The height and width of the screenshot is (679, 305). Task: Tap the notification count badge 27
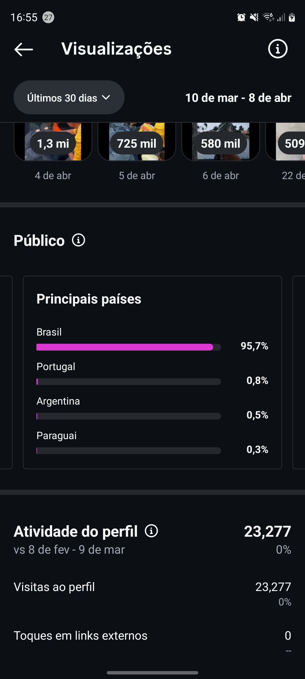coord(48,17)
